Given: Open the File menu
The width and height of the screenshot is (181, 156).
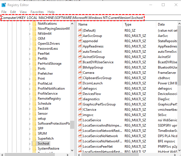Looking at the screenshot, I should coord(4,12).
